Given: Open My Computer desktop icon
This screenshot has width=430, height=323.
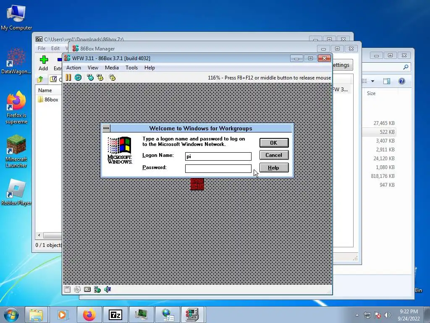Looking at the screenshot, I should pos(16,17).
